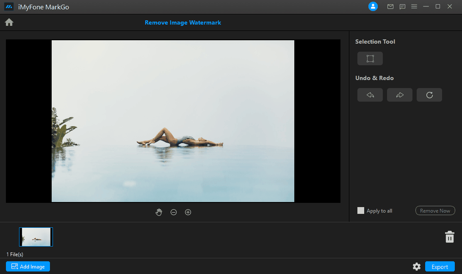The width and height of the screenshot is (462, 274).
Task: Click the Add Image button
Action: click(x=28, y=266)
